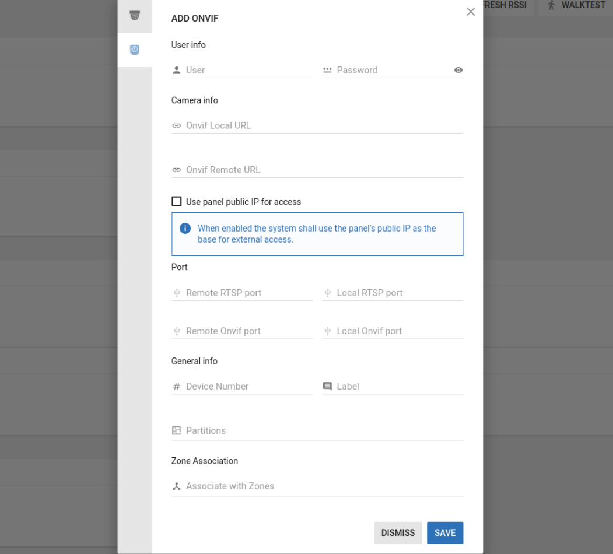Open the Partitions dropdown
Image resolution: width=613 pixels, height=554 pixels.
coord(317,431)
